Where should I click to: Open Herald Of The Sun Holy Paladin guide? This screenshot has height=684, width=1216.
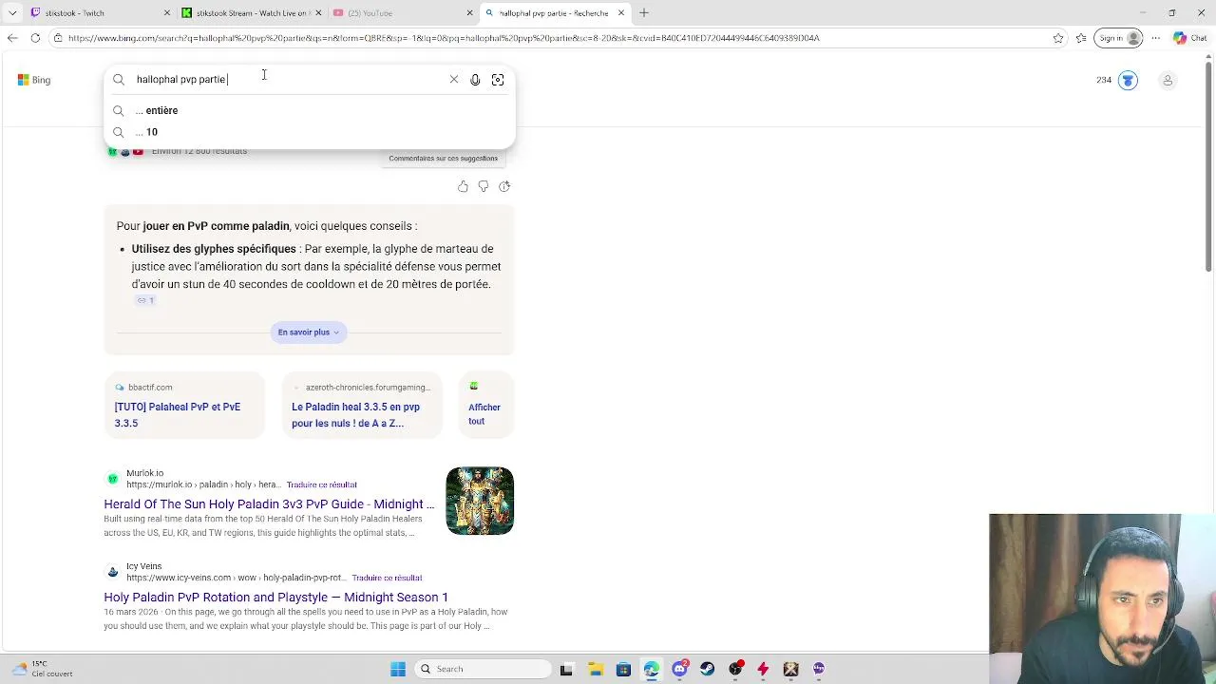269,504
